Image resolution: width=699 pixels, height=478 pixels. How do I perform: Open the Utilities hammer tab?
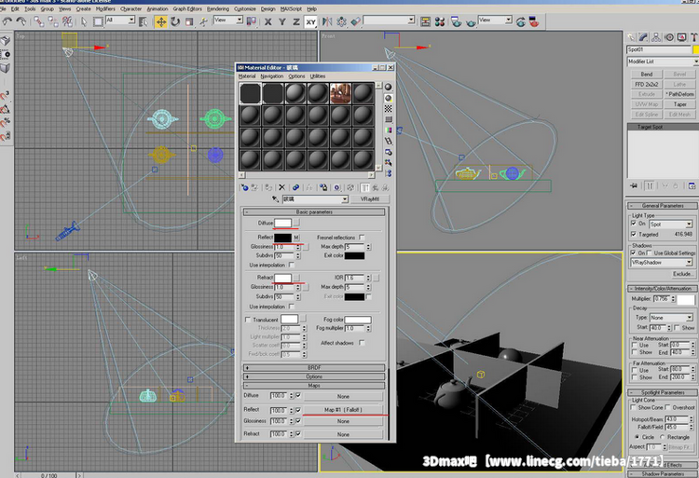pos(694,37)
